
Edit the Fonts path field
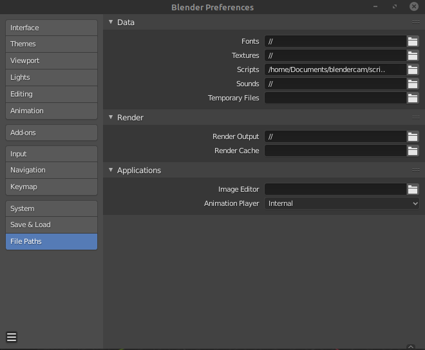point(335,41)
